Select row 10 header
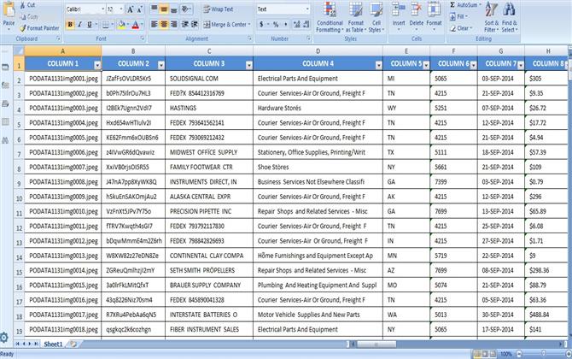 pos(19,198)
